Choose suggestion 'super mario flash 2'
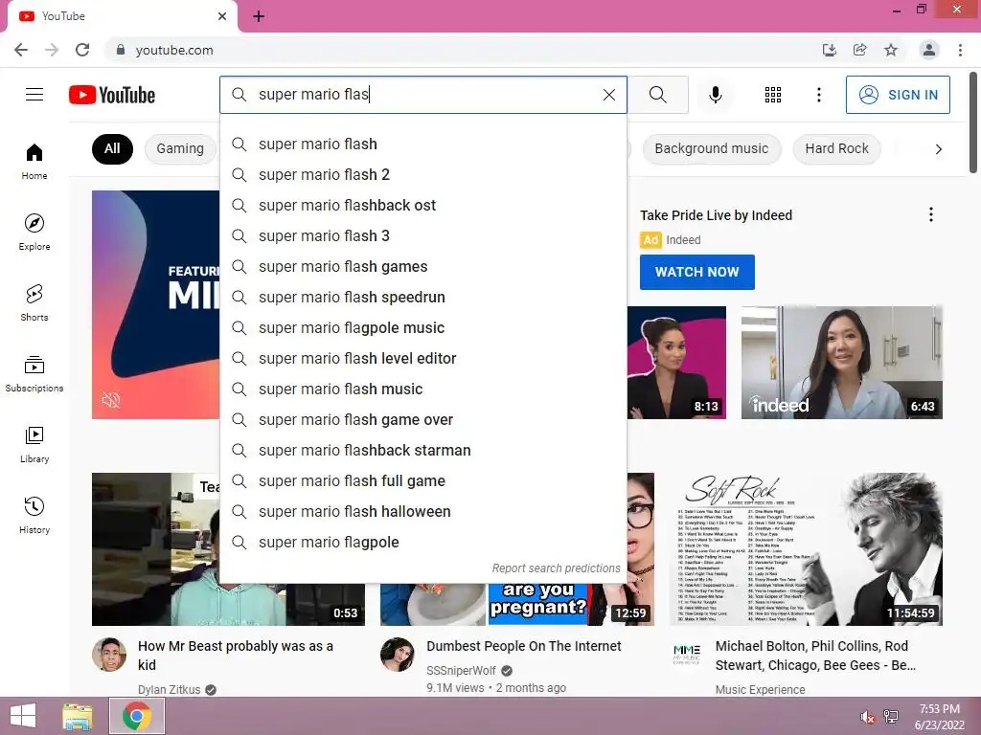This screenshot has height=735, width=981. coord(422,174)
